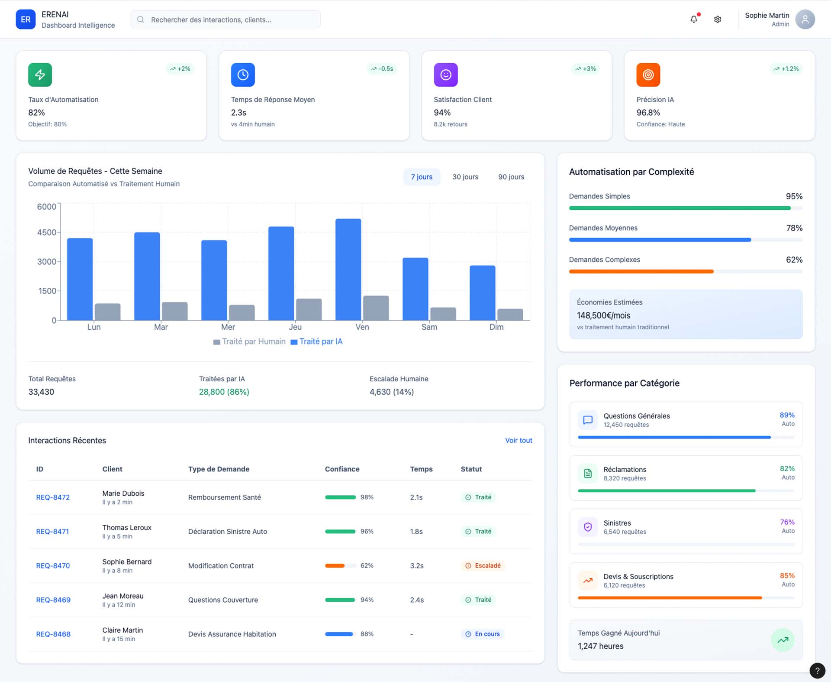Screen dimensions: 831x682
Task: Click the green lightning automation icon
Action: (x=40, y=75)
